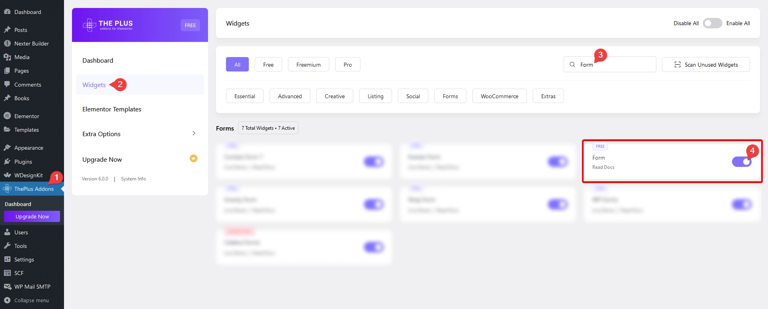This screenshot has width=768, height=309.
Task: Filter by Forms category
Action: click(x=450, y=96)
